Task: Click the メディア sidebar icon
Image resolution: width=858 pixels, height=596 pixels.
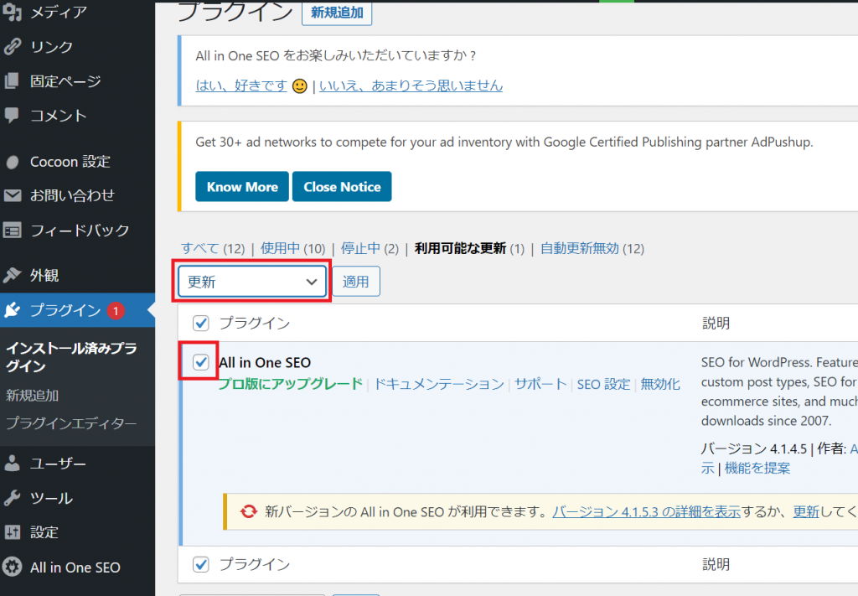Action: pos(12,12)
